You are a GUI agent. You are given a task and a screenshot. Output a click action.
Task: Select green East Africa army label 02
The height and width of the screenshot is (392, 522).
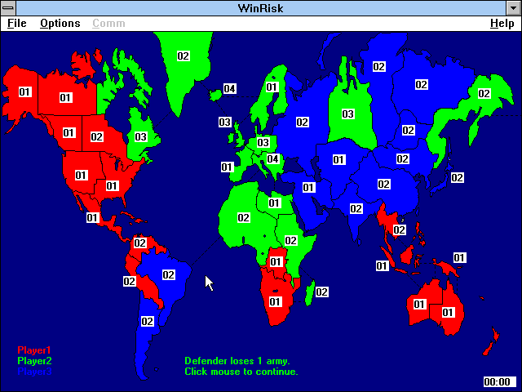(290, 240)
